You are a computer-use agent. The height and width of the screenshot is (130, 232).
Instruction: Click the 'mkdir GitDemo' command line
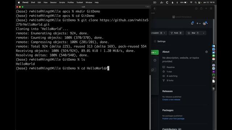[58, 11]
